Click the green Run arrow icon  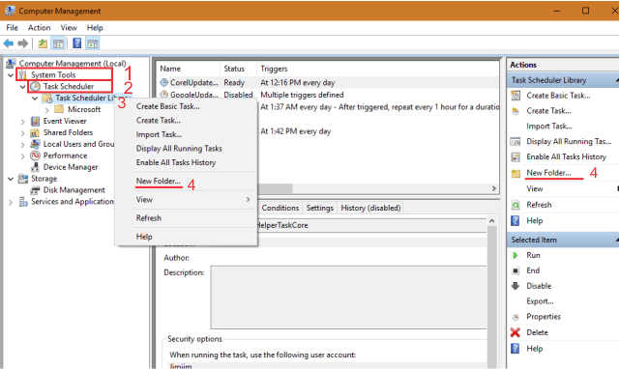[x=516, y=255]
